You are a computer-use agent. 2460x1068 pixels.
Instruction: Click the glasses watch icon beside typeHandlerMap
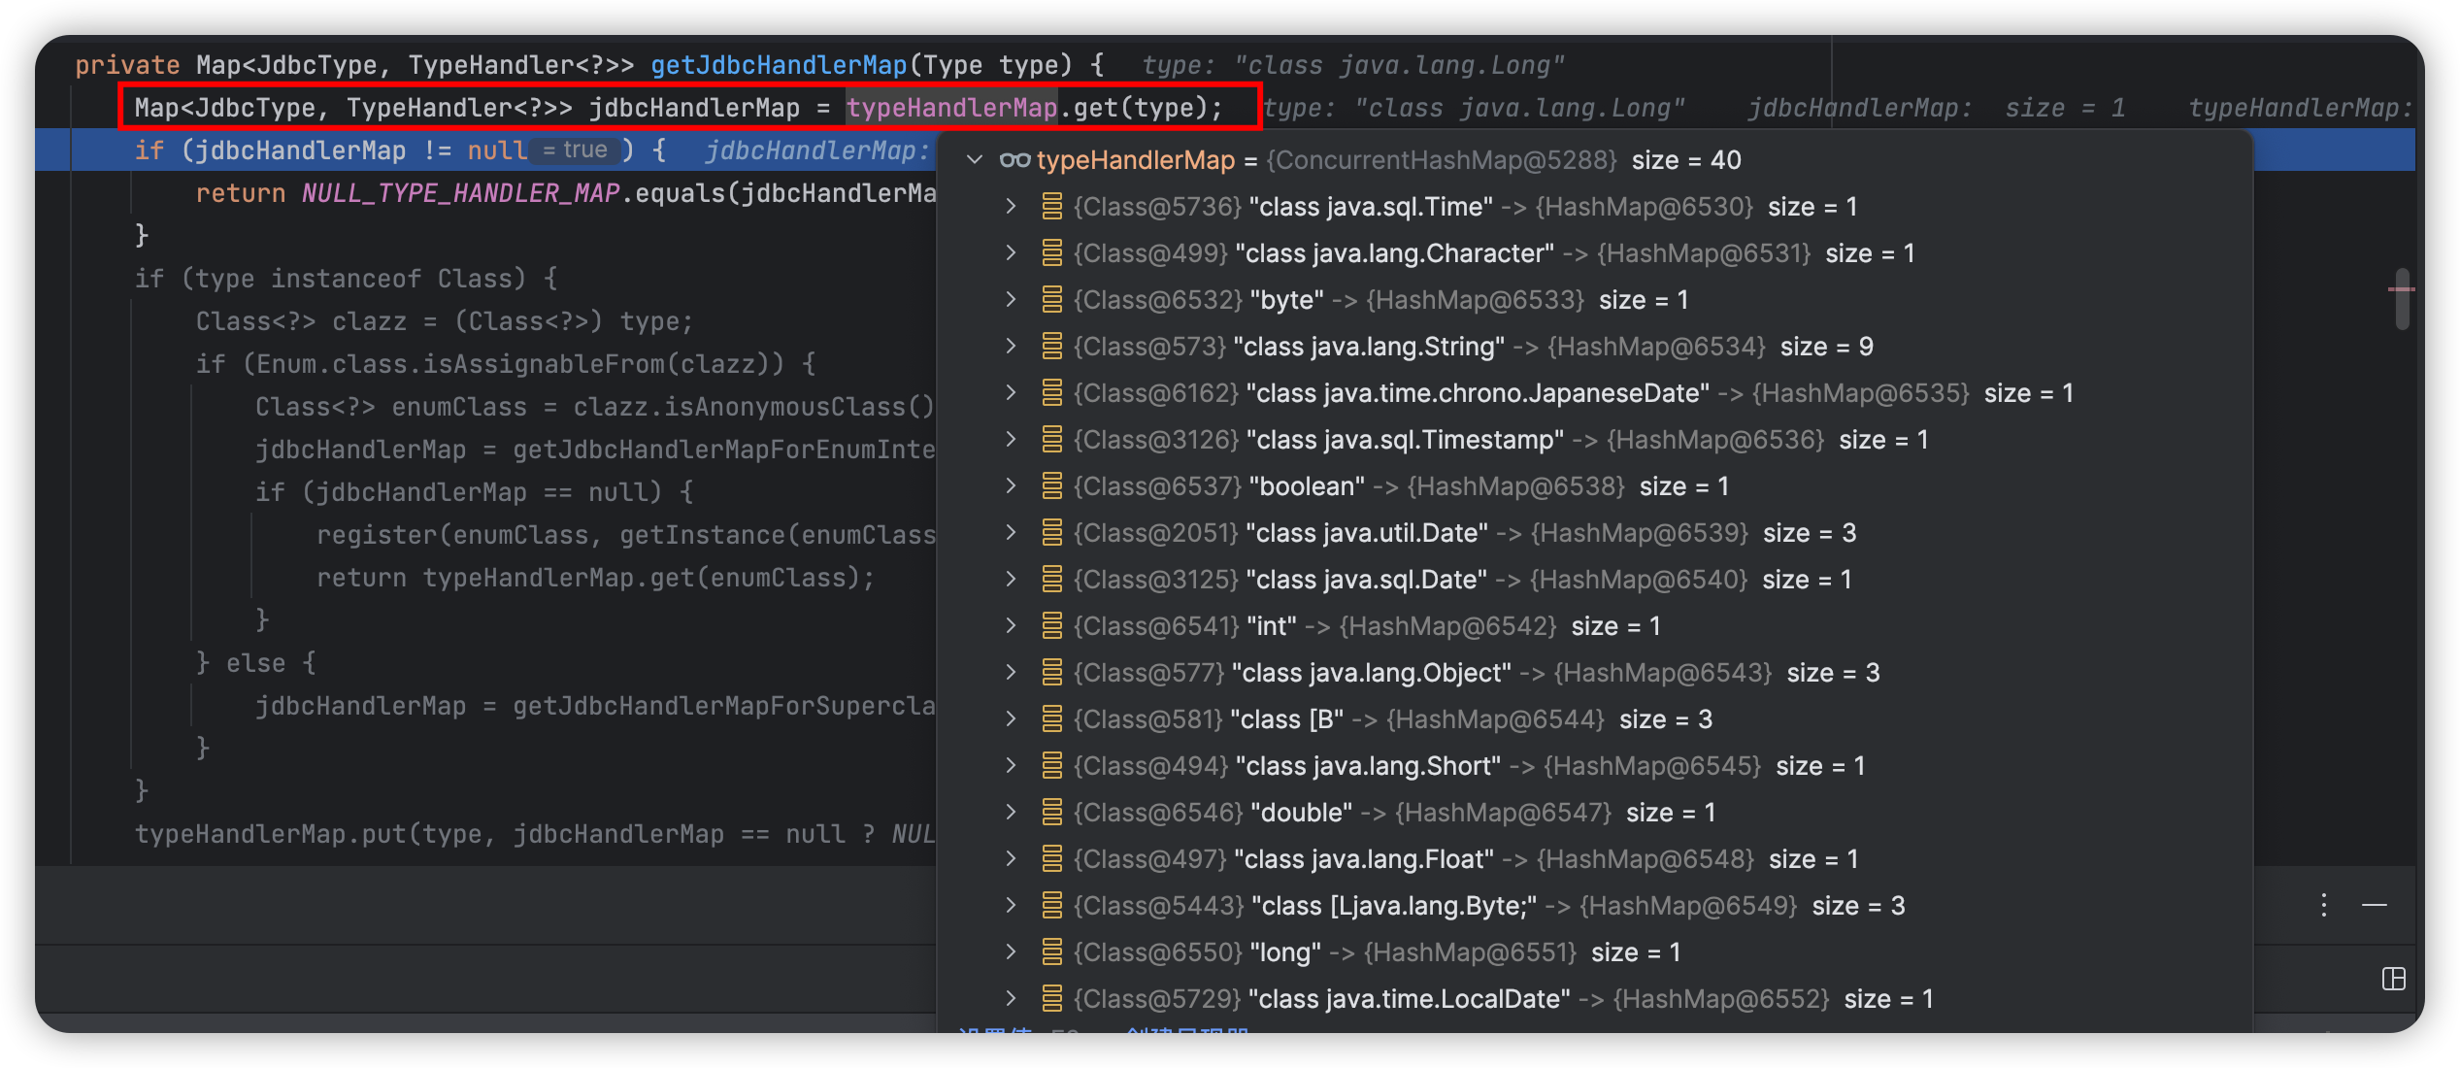pyautogui.click(x=1014, y=160)
